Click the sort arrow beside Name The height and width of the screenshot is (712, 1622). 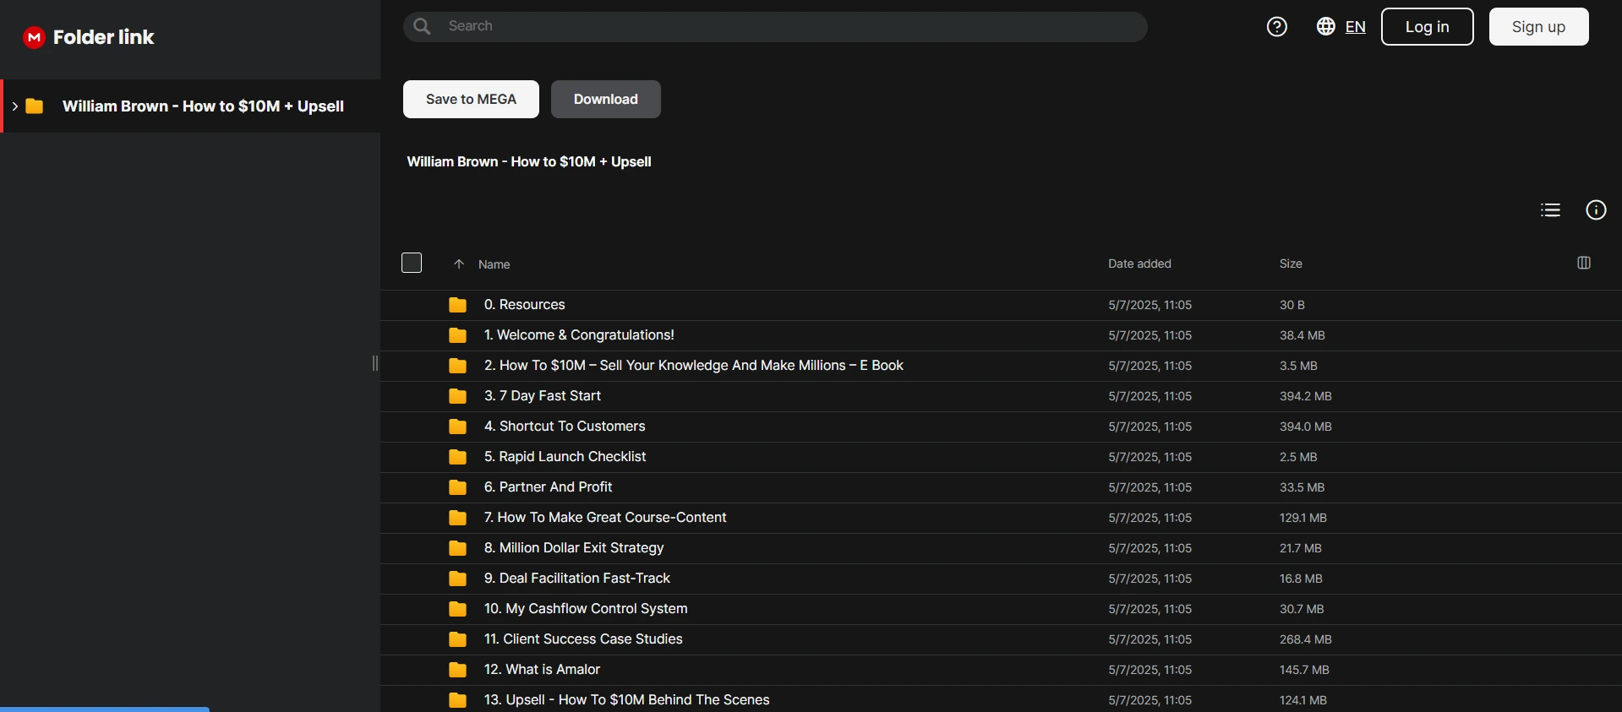coord(459,264)
